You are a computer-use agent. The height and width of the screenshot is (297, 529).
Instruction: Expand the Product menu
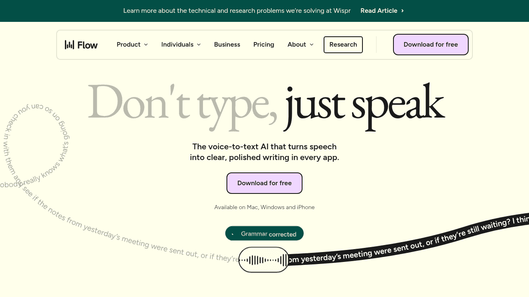(132, 45)
